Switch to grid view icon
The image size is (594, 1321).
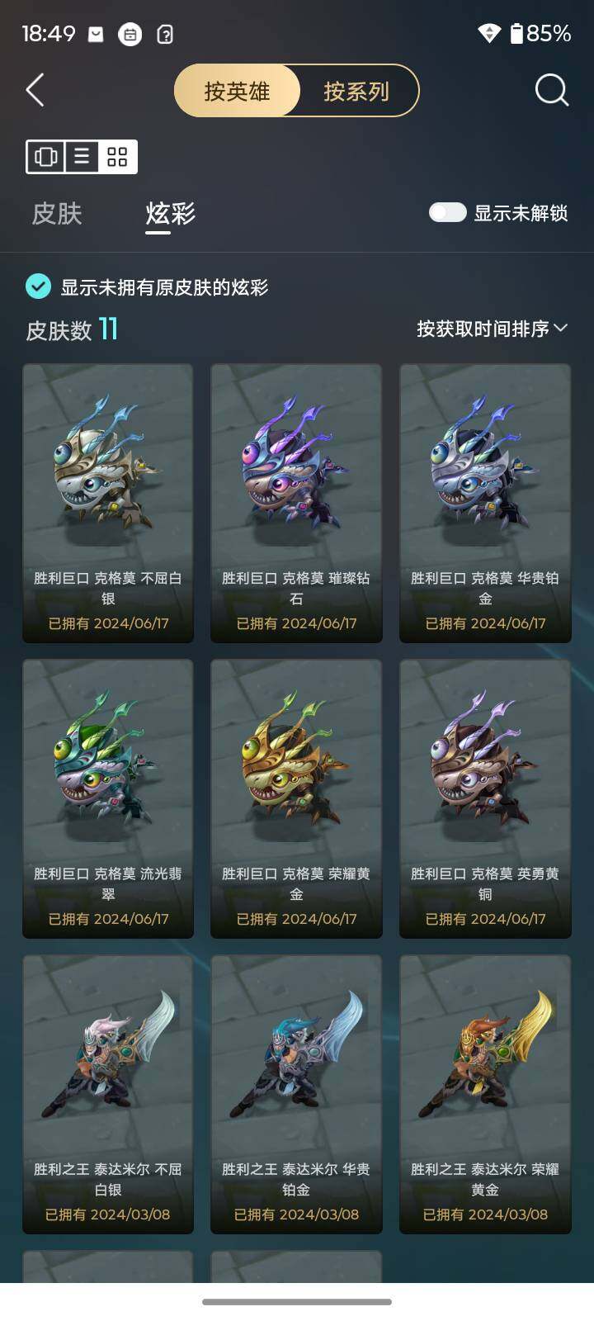point(117,157)
